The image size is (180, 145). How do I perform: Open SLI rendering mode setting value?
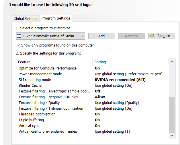click(120, 80)
